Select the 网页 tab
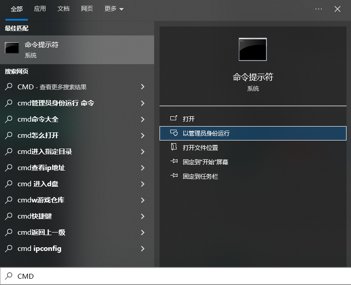This screenshot has width=351, height=285. pos(87,9)
